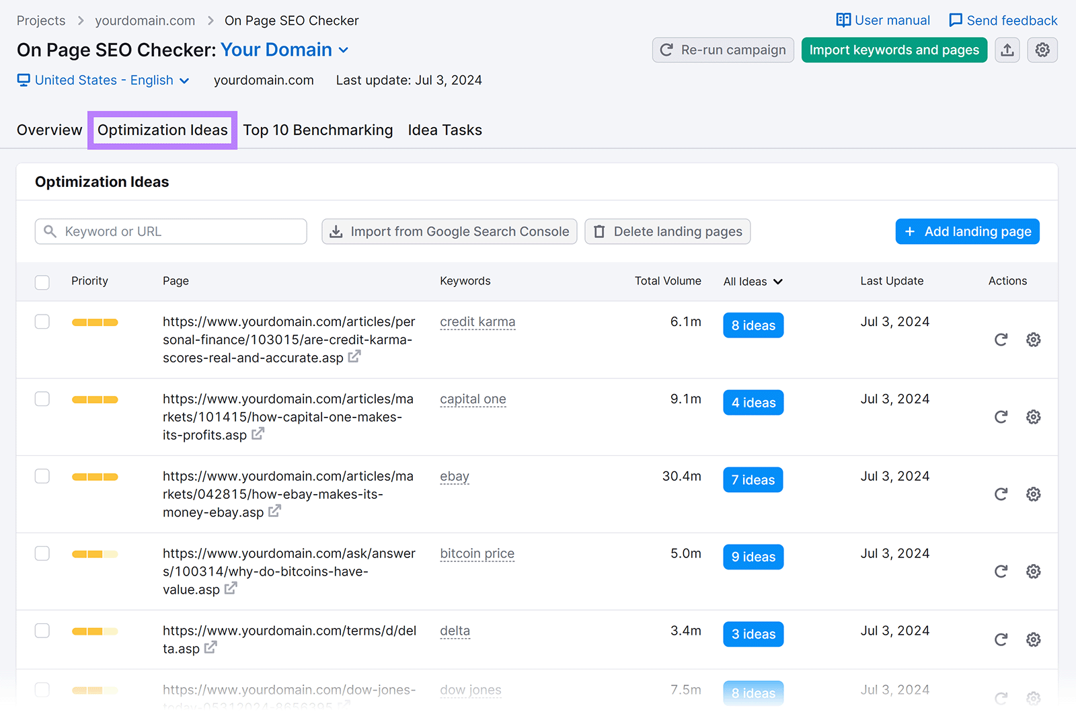1076x712 pixels.
Task: Click the export icon near Import keywords button
Action: [1007, 50]
